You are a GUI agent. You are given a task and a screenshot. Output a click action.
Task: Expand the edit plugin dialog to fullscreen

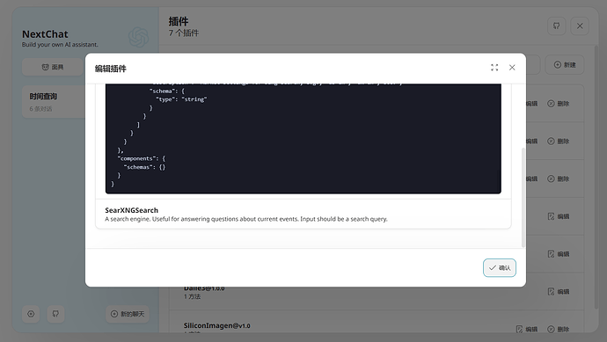coord(494,68)
